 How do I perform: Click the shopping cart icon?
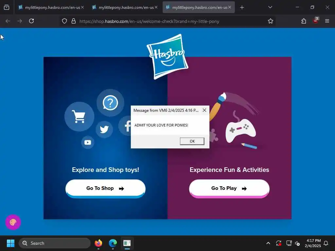pyautogui.click(x=79, y=117)
